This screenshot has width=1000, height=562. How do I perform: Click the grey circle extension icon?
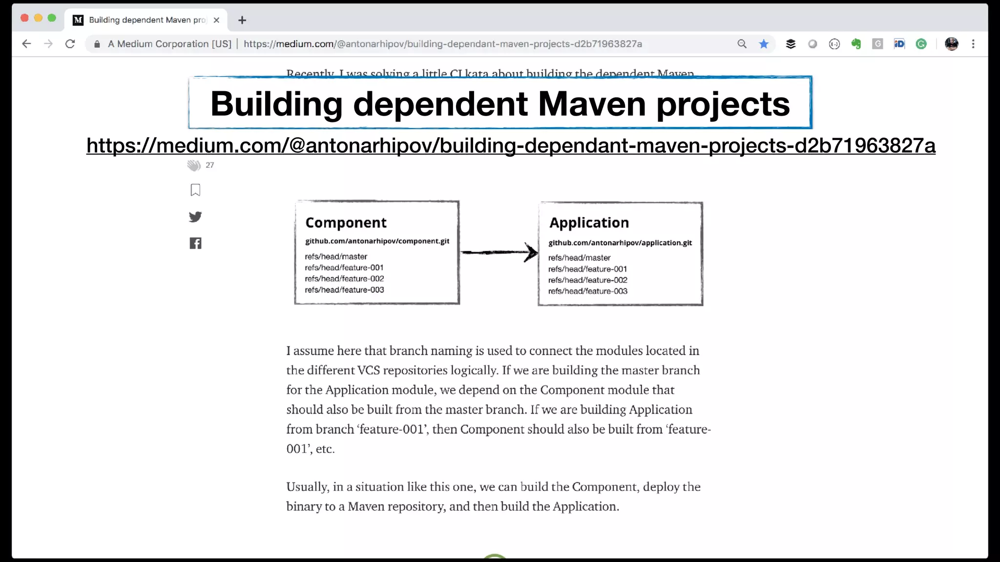[x=812, y=44]
